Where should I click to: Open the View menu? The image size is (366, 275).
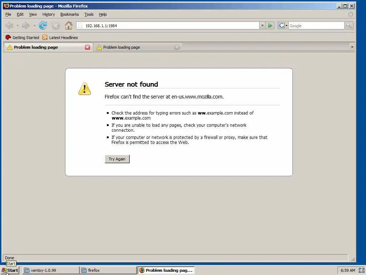[x=33, y=14]
